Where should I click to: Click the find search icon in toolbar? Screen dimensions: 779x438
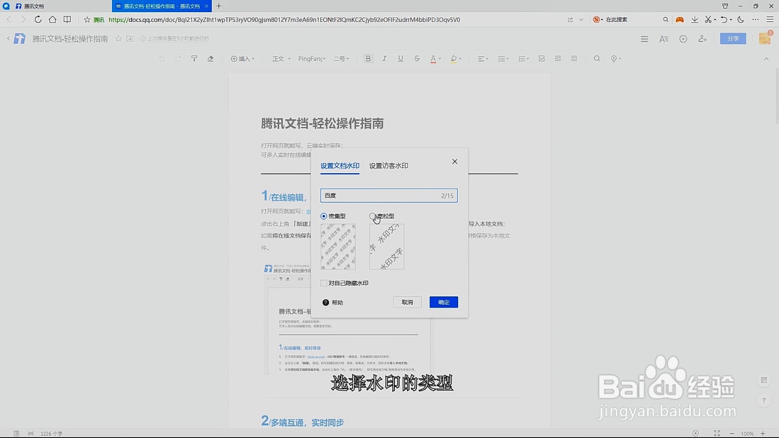(597, 59)
